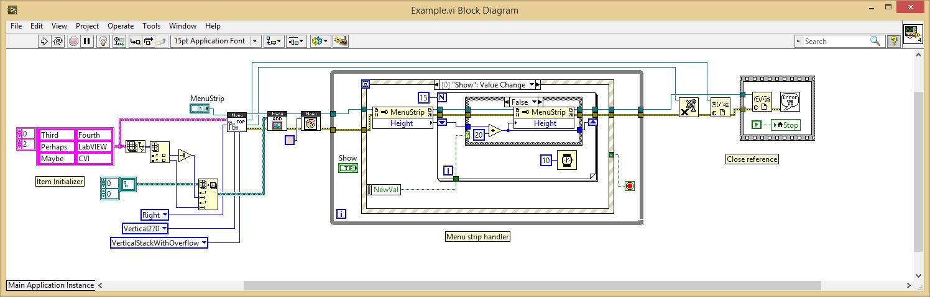
Task: Open the Vertical270 enum dropdown
Action: pos(146,229)
